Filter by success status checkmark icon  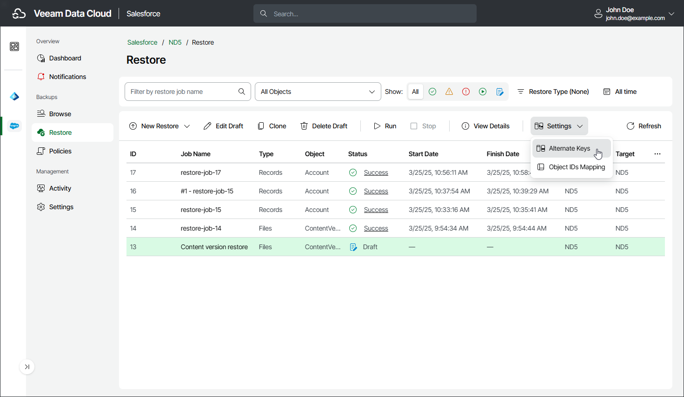[x=432, y=92]
